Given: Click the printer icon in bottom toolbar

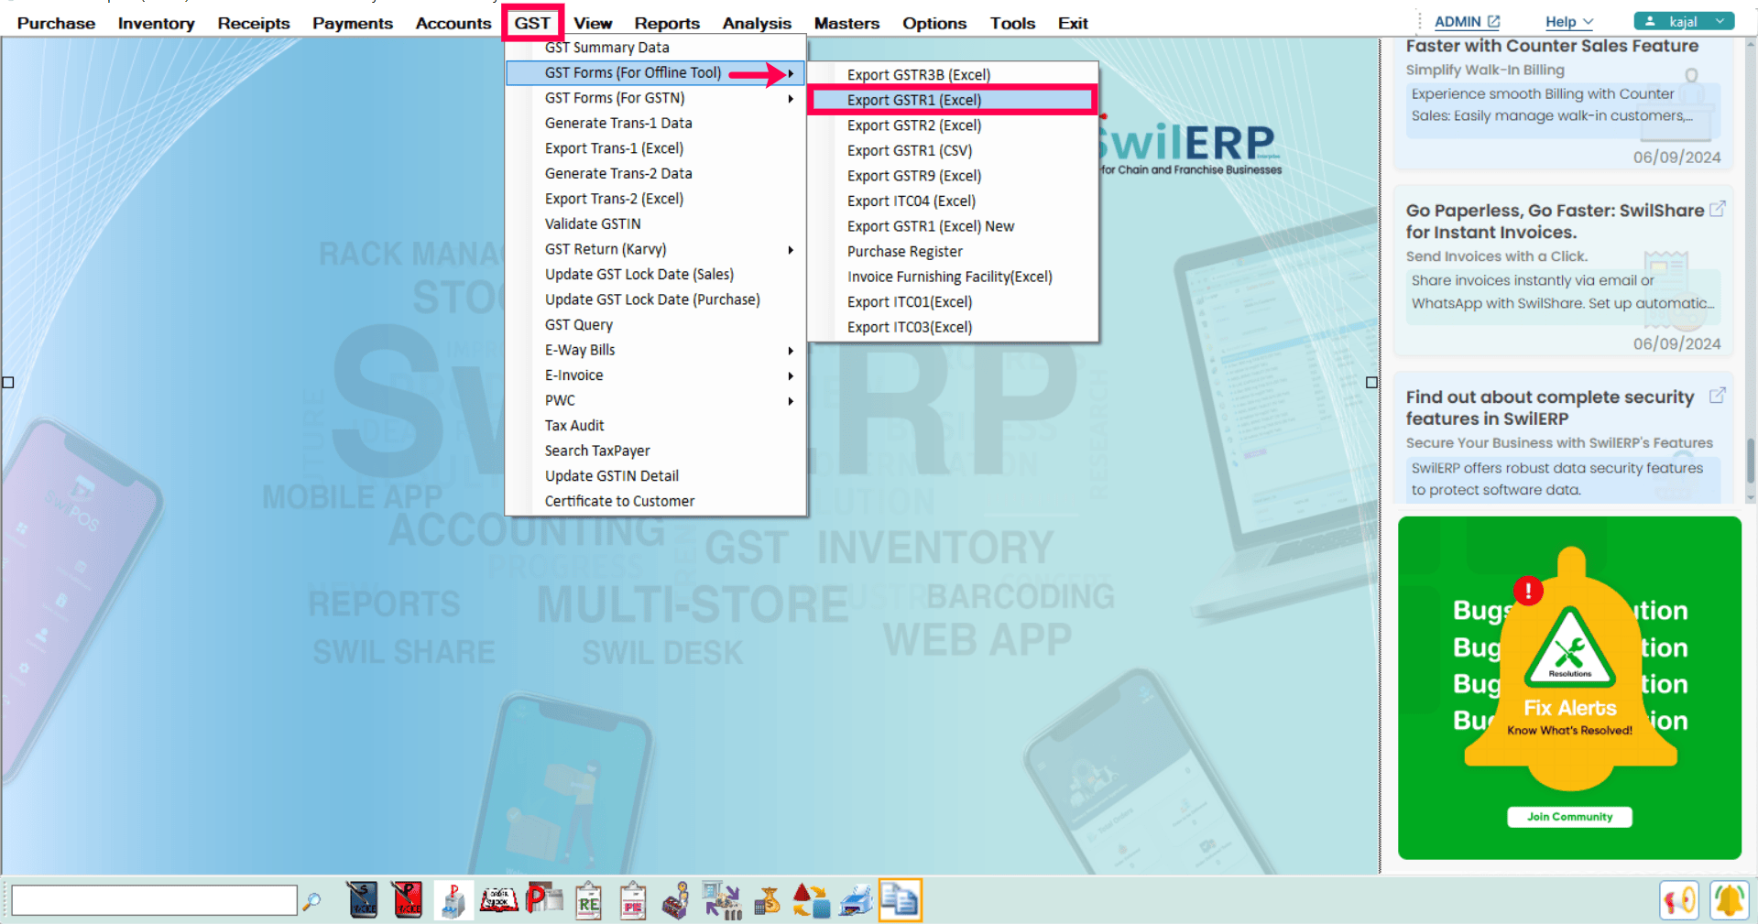Looking at the screenshot, I should coord(856,900).
